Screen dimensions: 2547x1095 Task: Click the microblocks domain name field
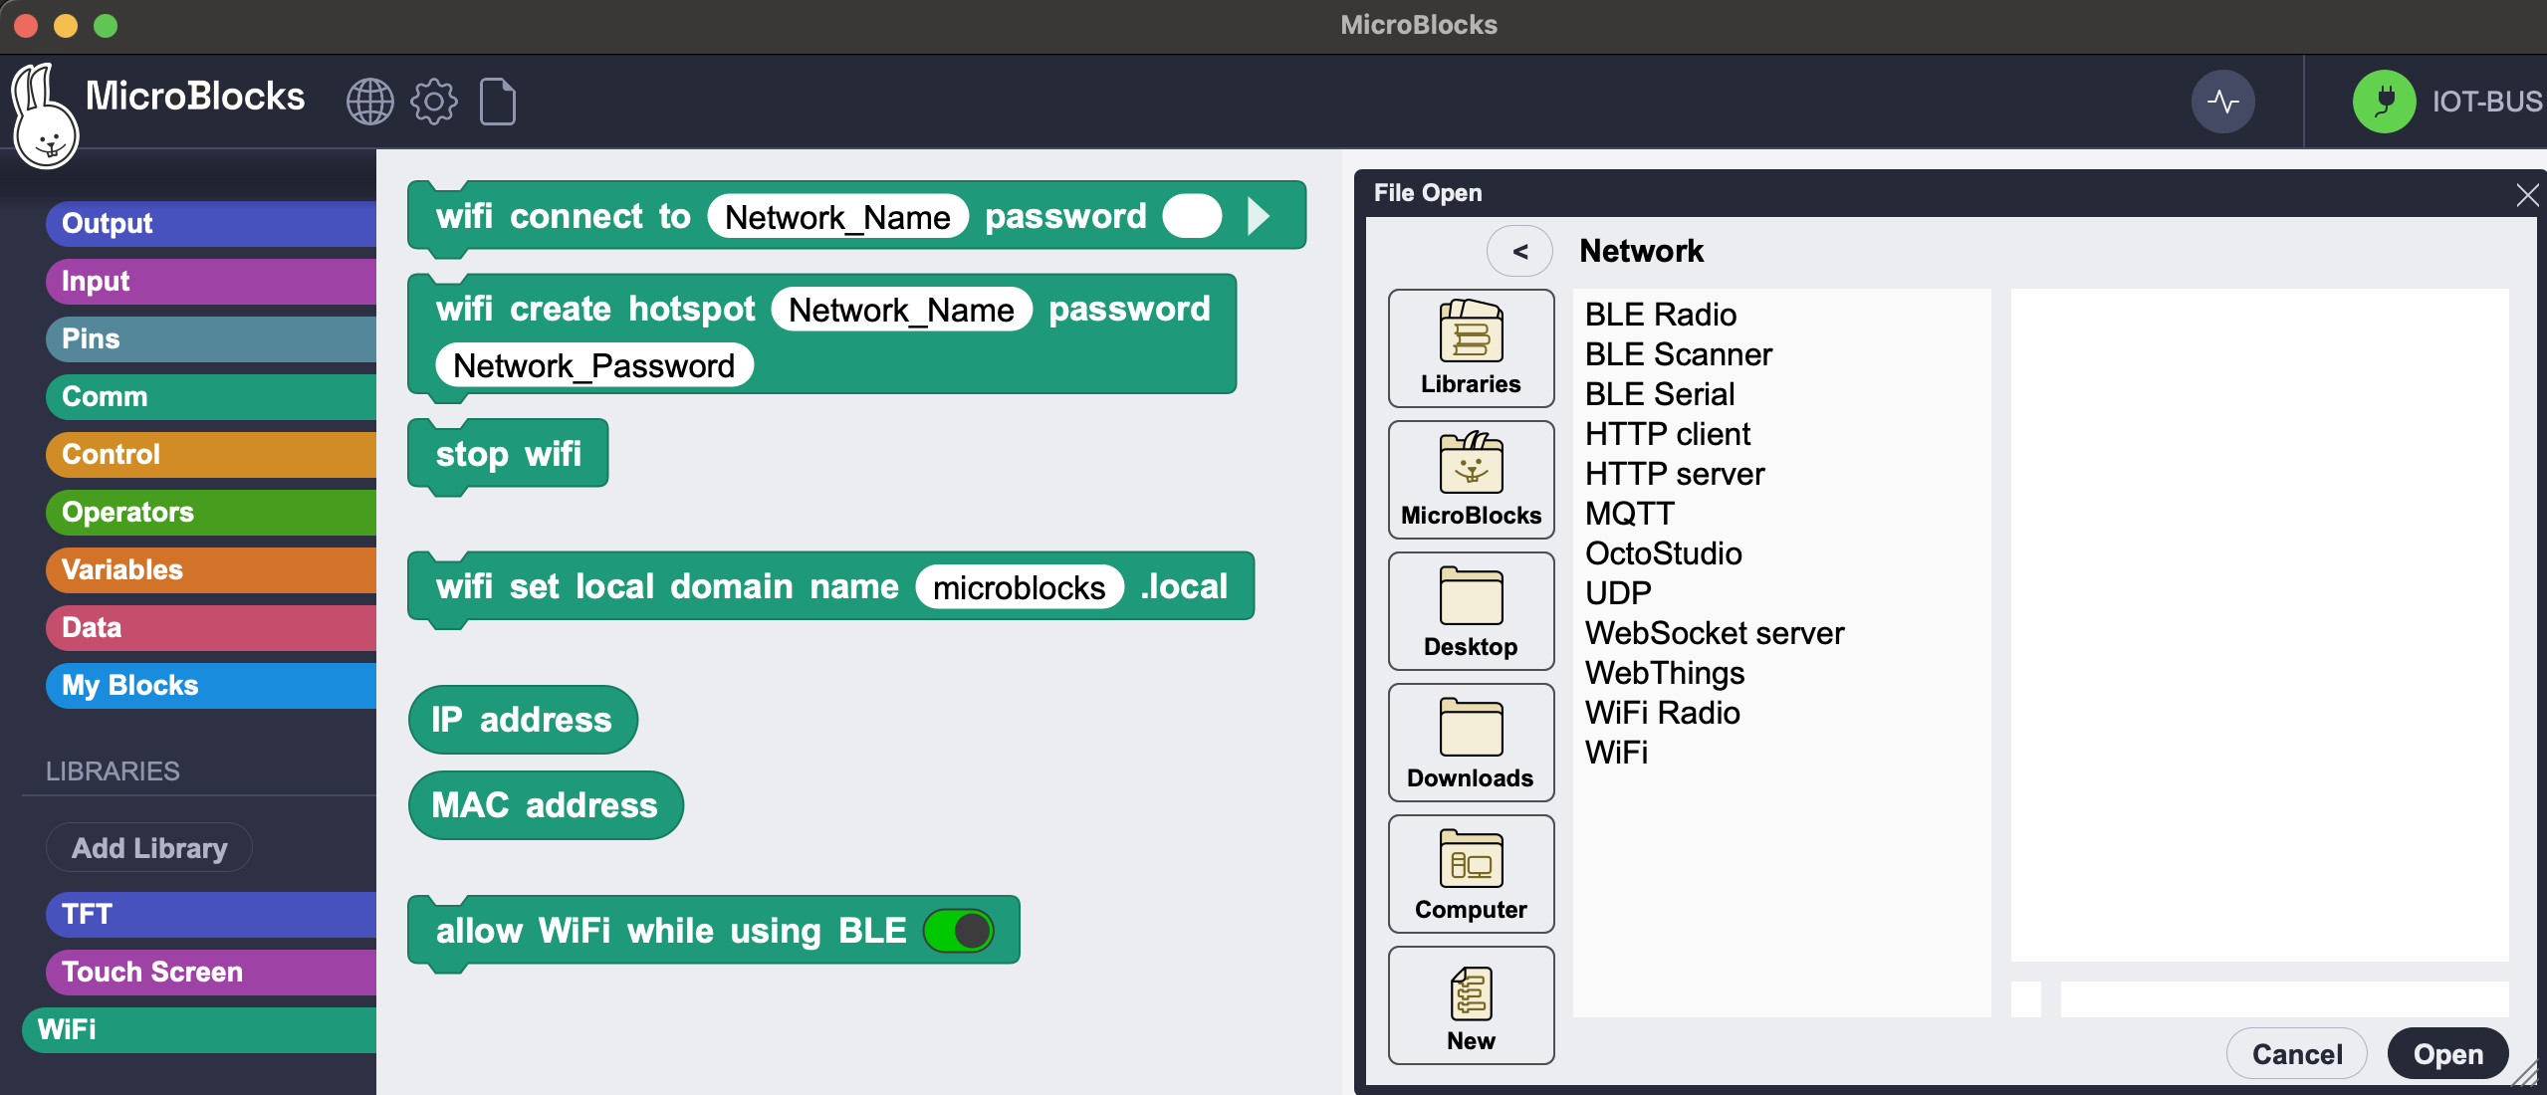[x=1020, y=587]
